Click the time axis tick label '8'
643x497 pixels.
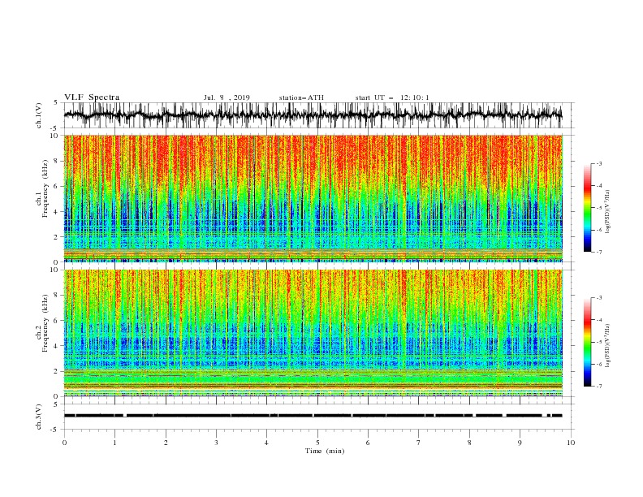469,443
